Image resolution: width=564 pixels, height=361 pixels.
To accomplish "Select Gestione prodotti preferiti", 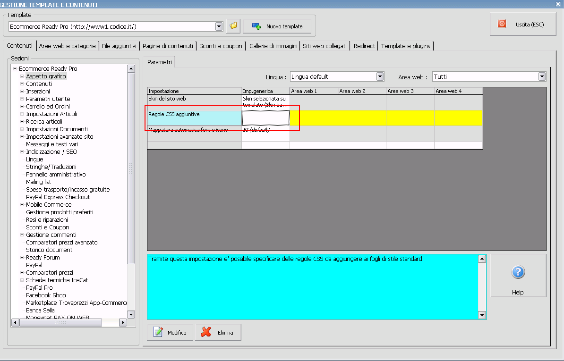I will click(x=60, y=212).
